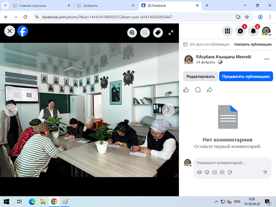Open a new browser tab
Viewport: 276px width, 207px height.
coord(207,6)
